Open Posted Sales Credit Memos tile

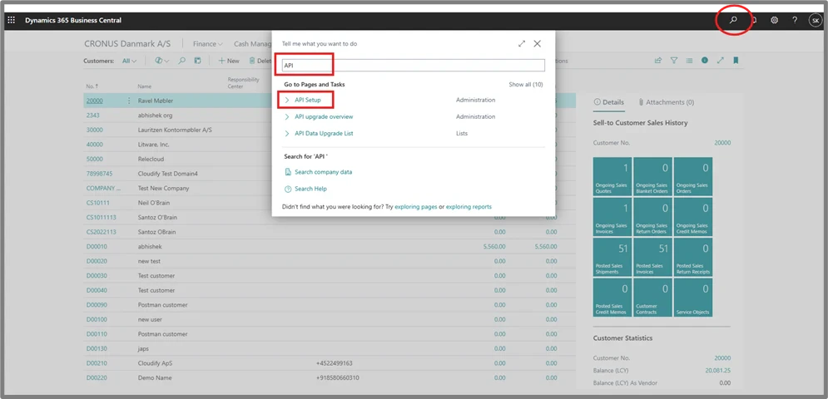tap(612, 297)
